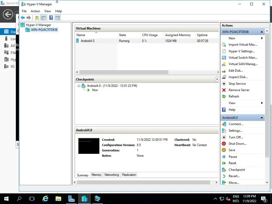Open Server Manager from taskbar

click(x=71, y=199)
